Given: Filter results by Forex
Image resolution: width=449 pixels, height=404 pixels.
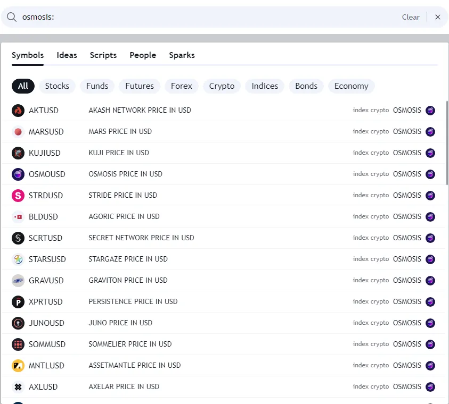Looking at the screenshot, I should pos(181,86).
